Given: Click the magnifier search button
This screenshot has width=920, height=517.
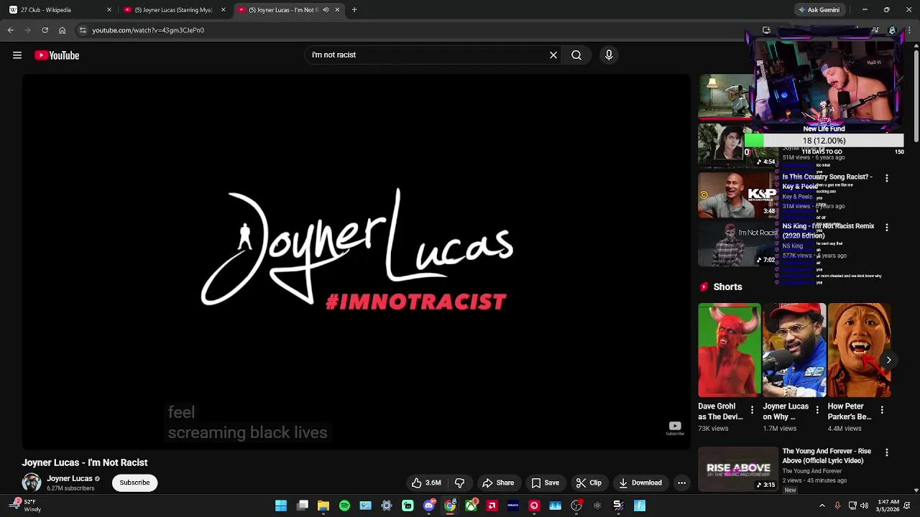Looking at the screenshot, I should [576, 55].
